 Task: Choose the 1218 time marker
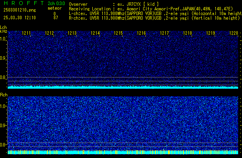tap(187, 33)
